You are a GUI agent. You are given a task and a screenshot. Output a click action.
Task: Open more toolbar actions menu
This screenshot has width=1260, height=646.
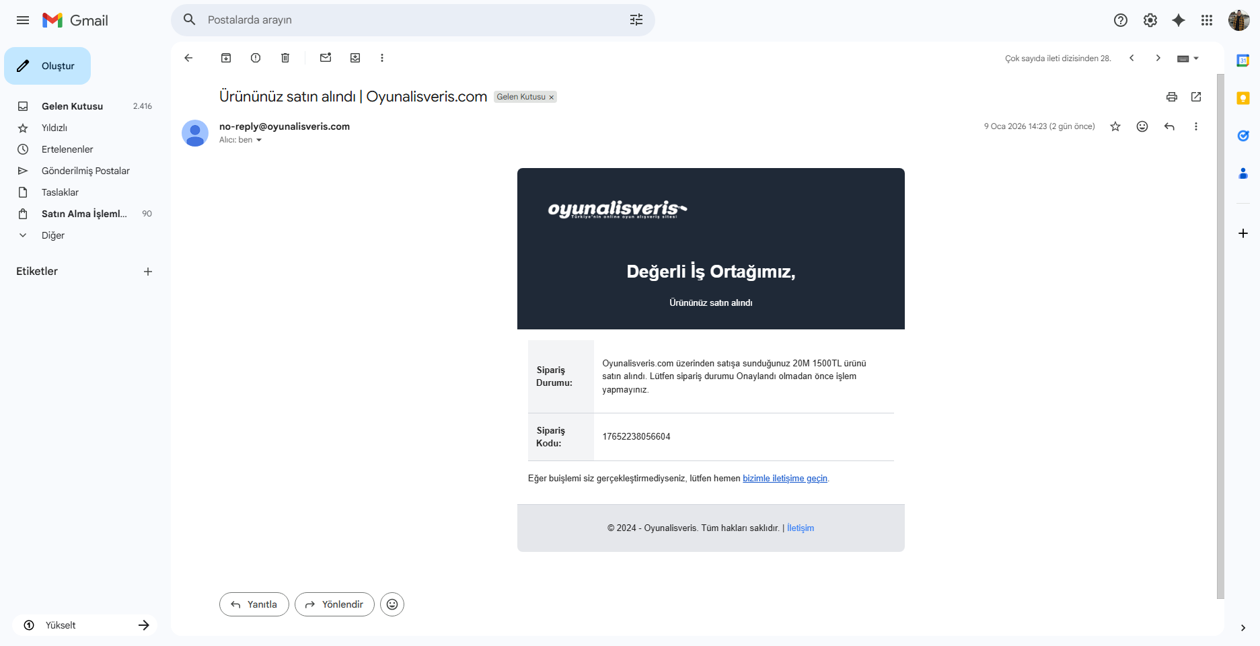(382, 58)
